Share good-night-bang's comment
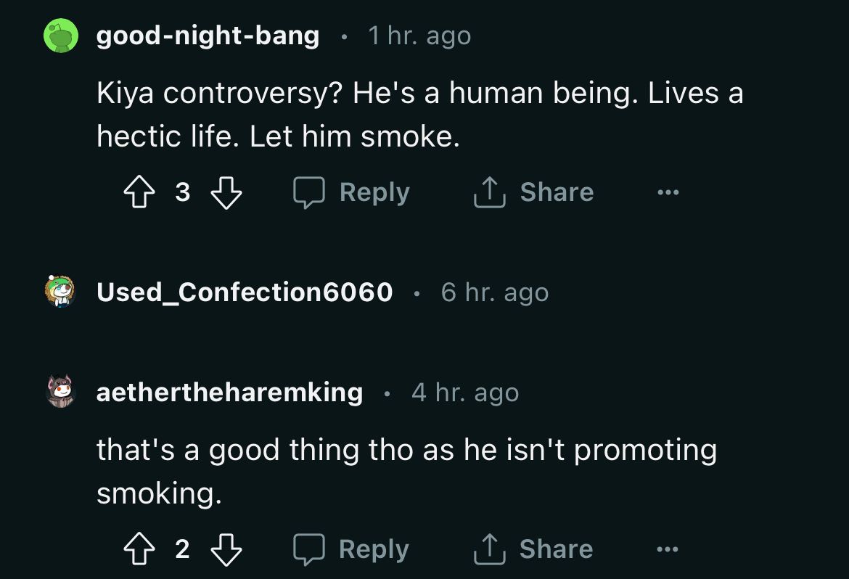Screen dimensions: 849x579 pyautogui.click(x=533, y=192)
